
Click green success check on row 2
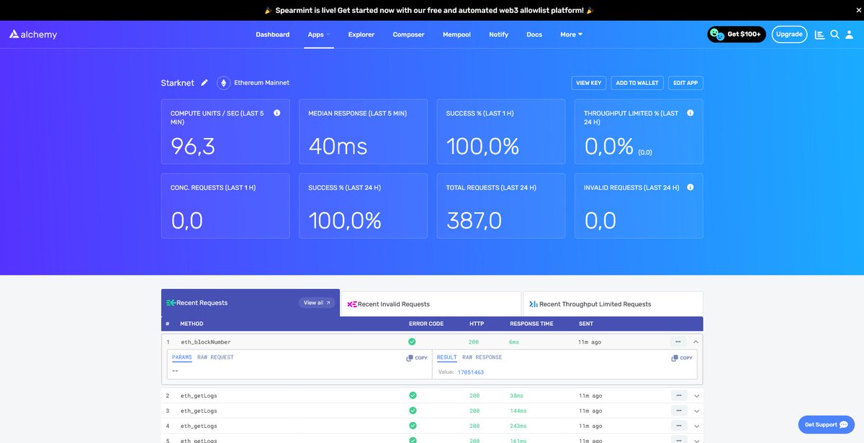[x=413, y=396]
